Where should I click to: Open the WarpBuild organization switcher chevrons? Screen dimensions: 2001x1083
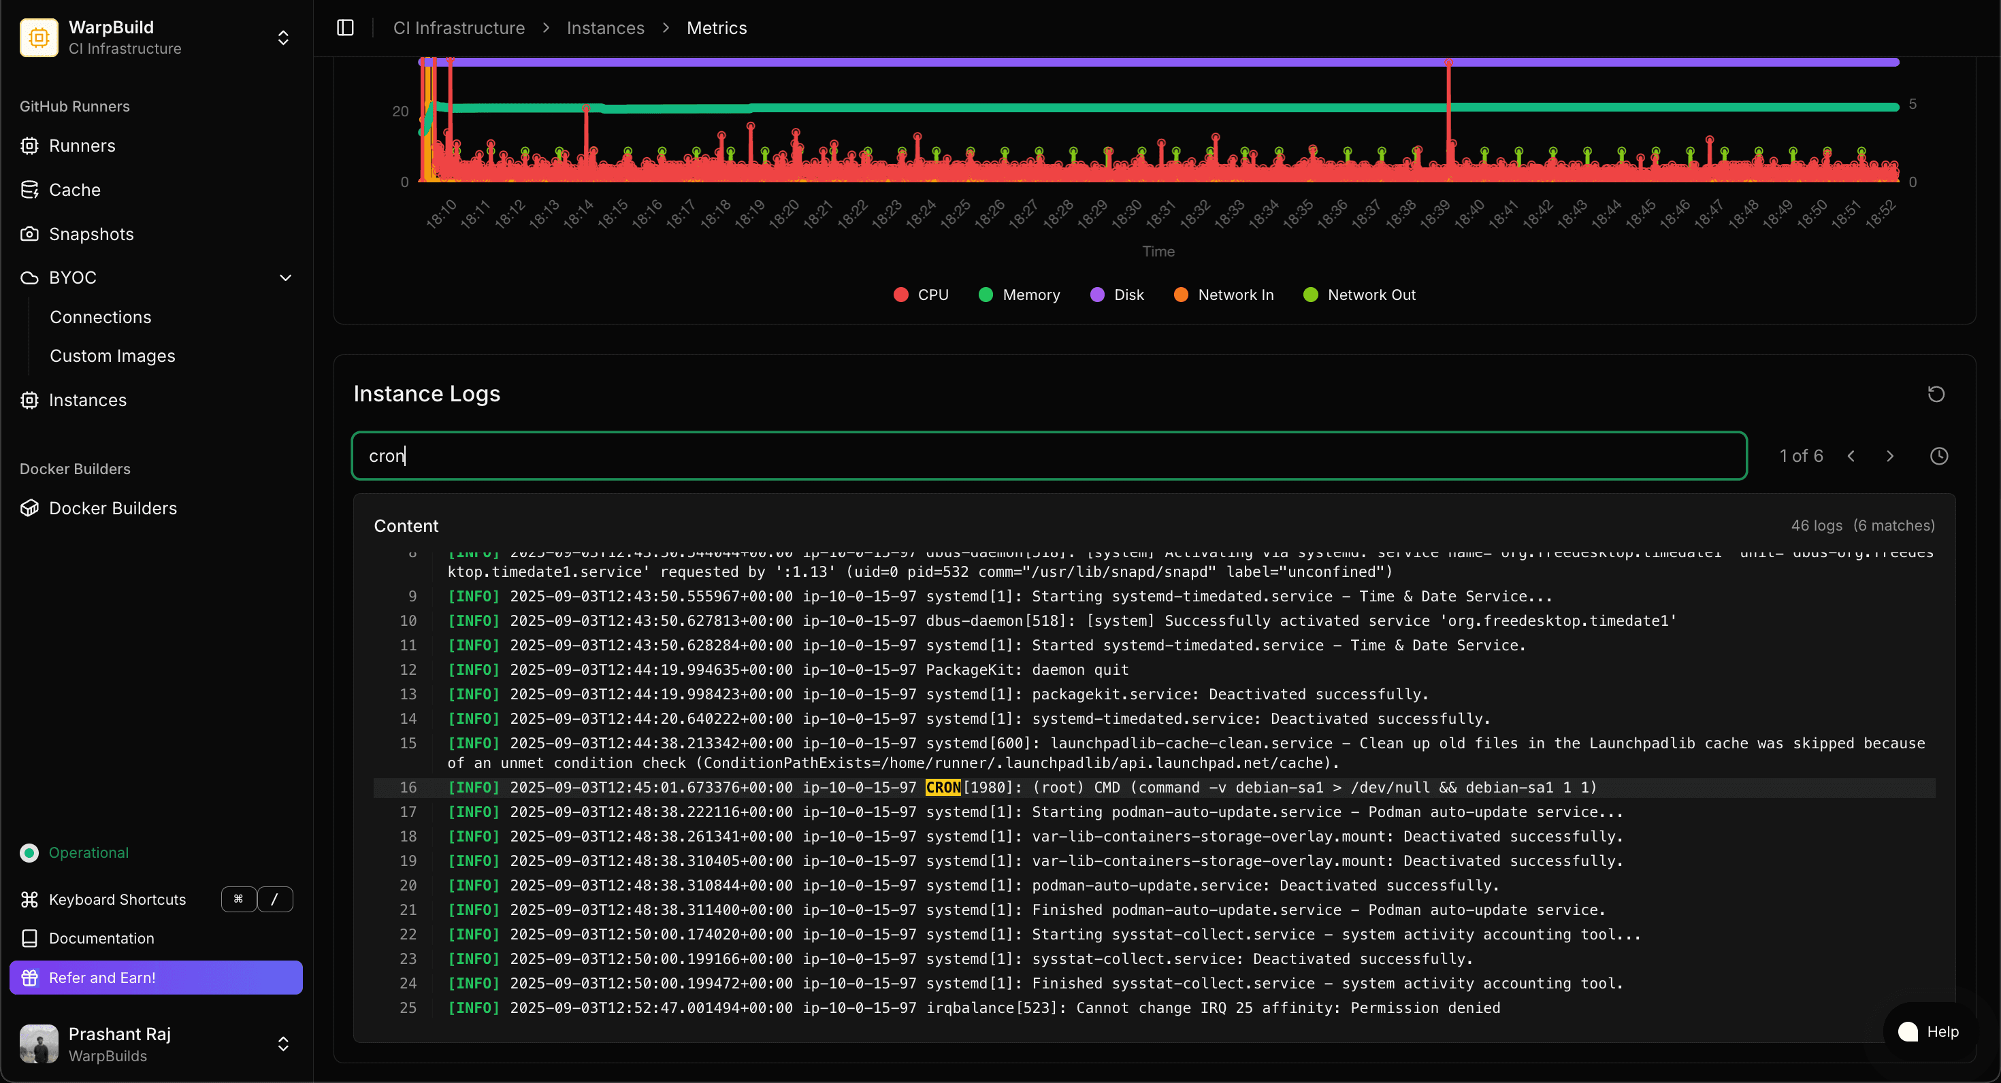[x=284, y=37]
